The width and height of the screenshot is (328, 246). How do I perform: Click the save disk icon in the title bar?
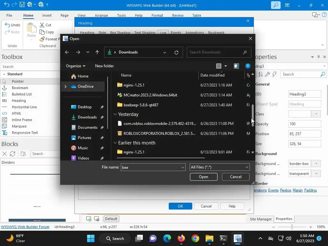[x=22, y=4]
